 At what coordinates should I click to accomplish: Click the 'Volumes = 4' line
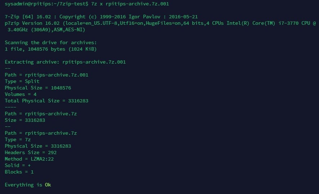(21, 94)
